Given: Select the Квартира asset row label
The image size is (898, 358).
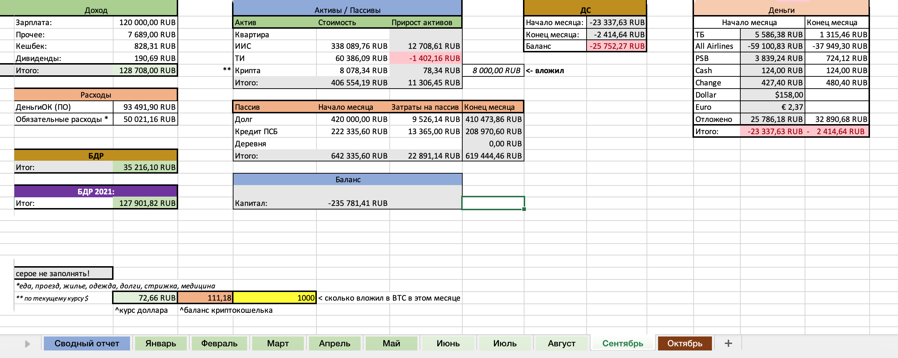Looking at the screenshot, I should tap(275, 34).
